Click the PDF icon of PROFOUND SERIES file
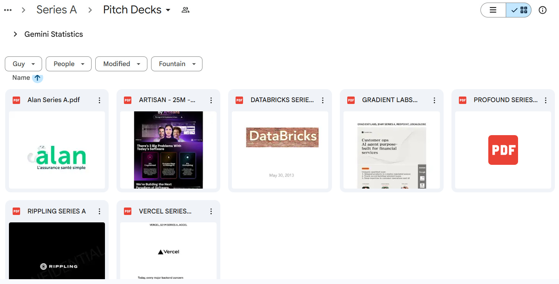Viewport: 559px width, 284px height. click(x=463, y=100)
